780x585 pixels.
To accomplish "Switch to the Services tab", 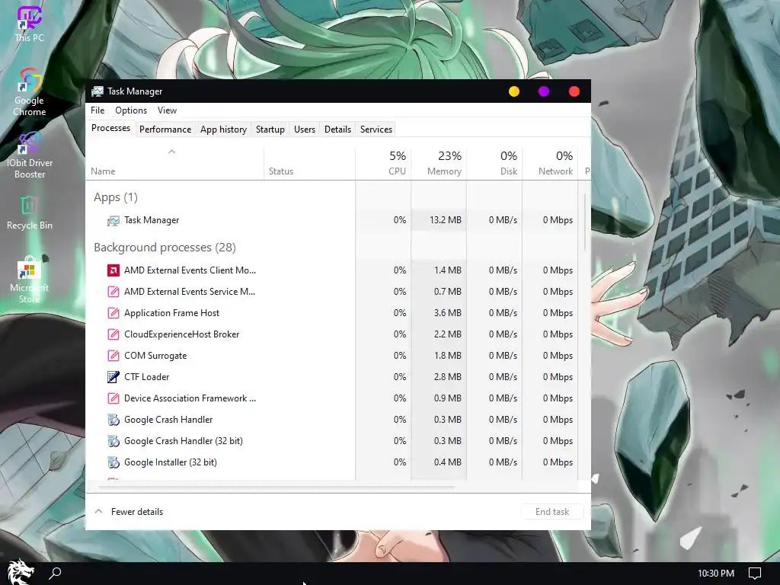I will pyautogui.click(x=376, y=129).
